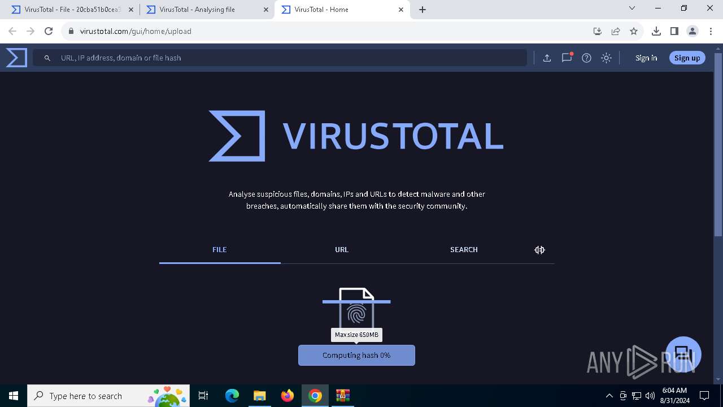Open a new browser tab with plus

pyautogui.click(x=423, y=10)
